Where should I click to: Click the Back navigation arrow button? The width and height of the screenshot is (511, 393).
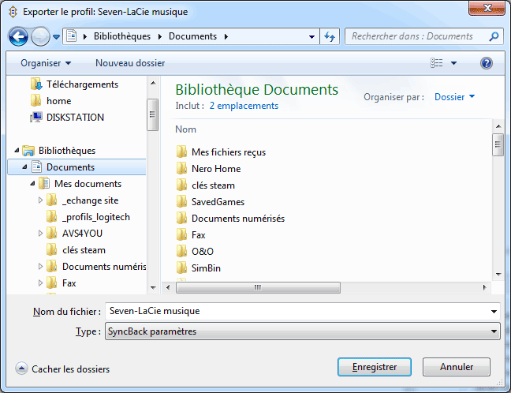pyautogui.click(x=21, y=36)
